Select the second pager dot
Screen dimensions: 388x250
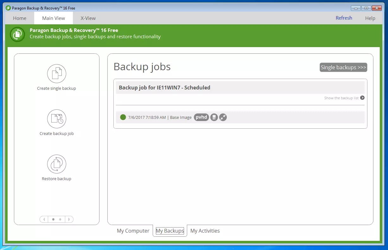pos(60,219)
